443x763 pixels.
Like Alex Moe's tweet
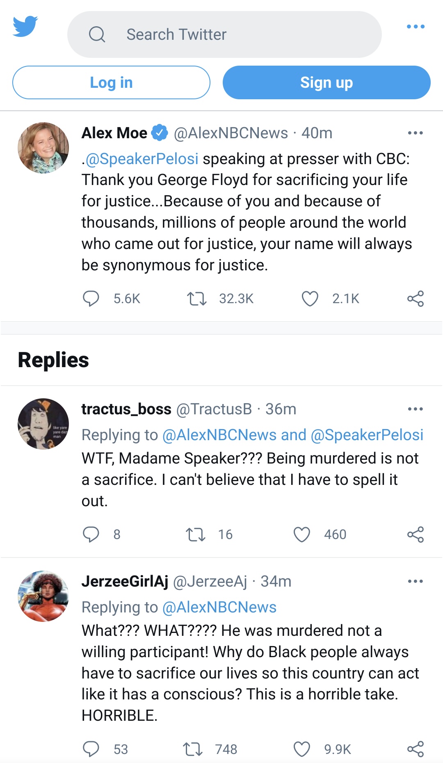coord(310,299)
